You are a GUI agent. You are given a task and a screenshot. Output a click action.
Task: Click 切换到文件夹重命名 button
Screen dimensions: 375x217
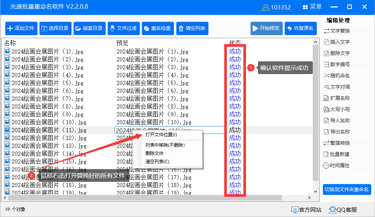tap(347, 190)
